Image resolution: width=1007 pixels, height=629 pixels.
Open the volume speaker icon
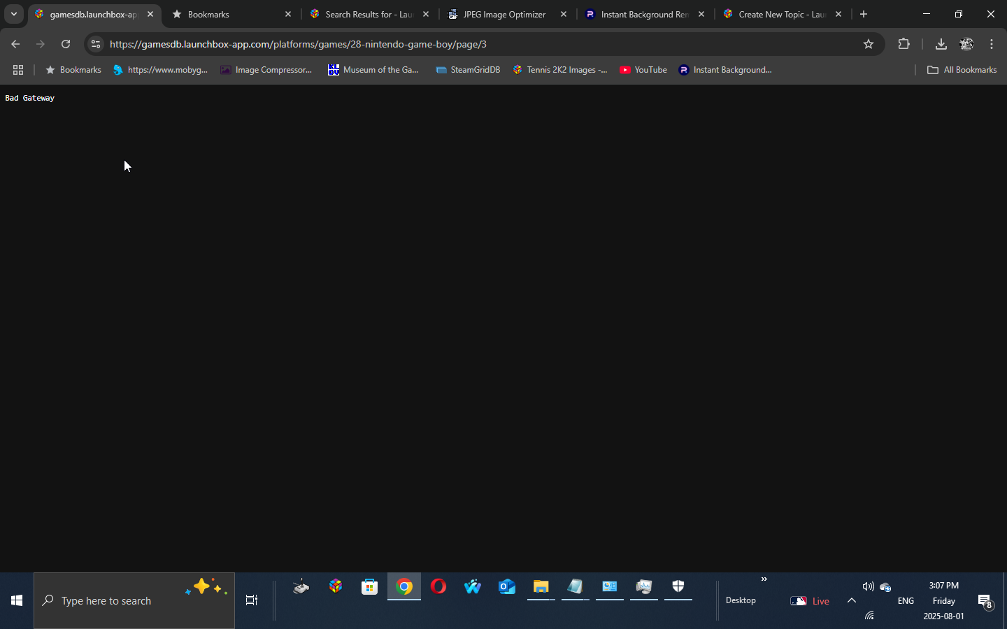[x=868, y=587]
